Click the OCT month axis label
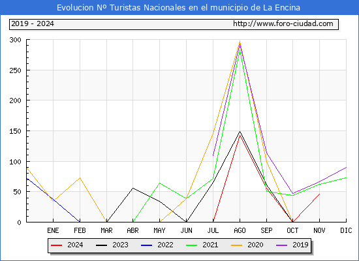Viewport: 359px width, 261px height. [x=292, y=230]
